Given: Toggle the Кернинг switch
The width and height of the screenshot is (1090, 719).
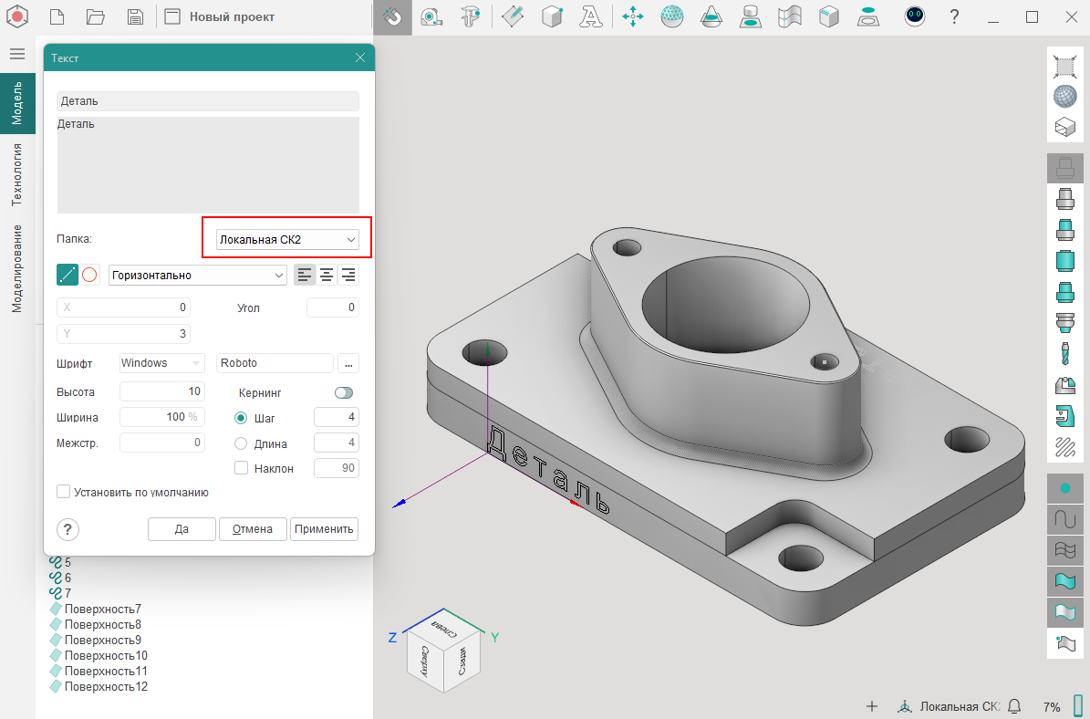Looking at the screenshot, I should click(343, 392).
